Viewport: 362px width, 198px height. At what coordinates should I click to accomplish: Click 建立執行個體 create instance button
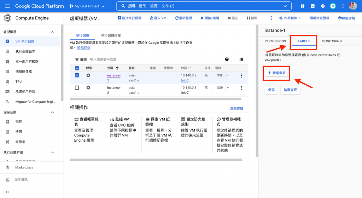point(129,18)
